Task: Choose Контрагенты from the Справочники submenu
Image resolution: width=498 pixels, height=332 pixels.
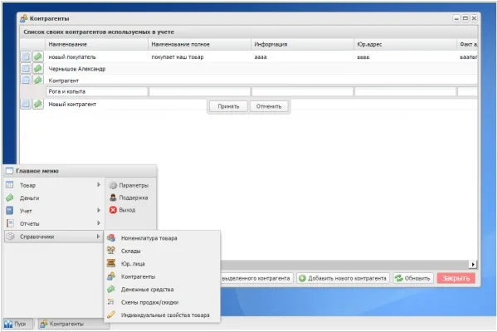Action: pyautogui.click(x=138, y=276)
